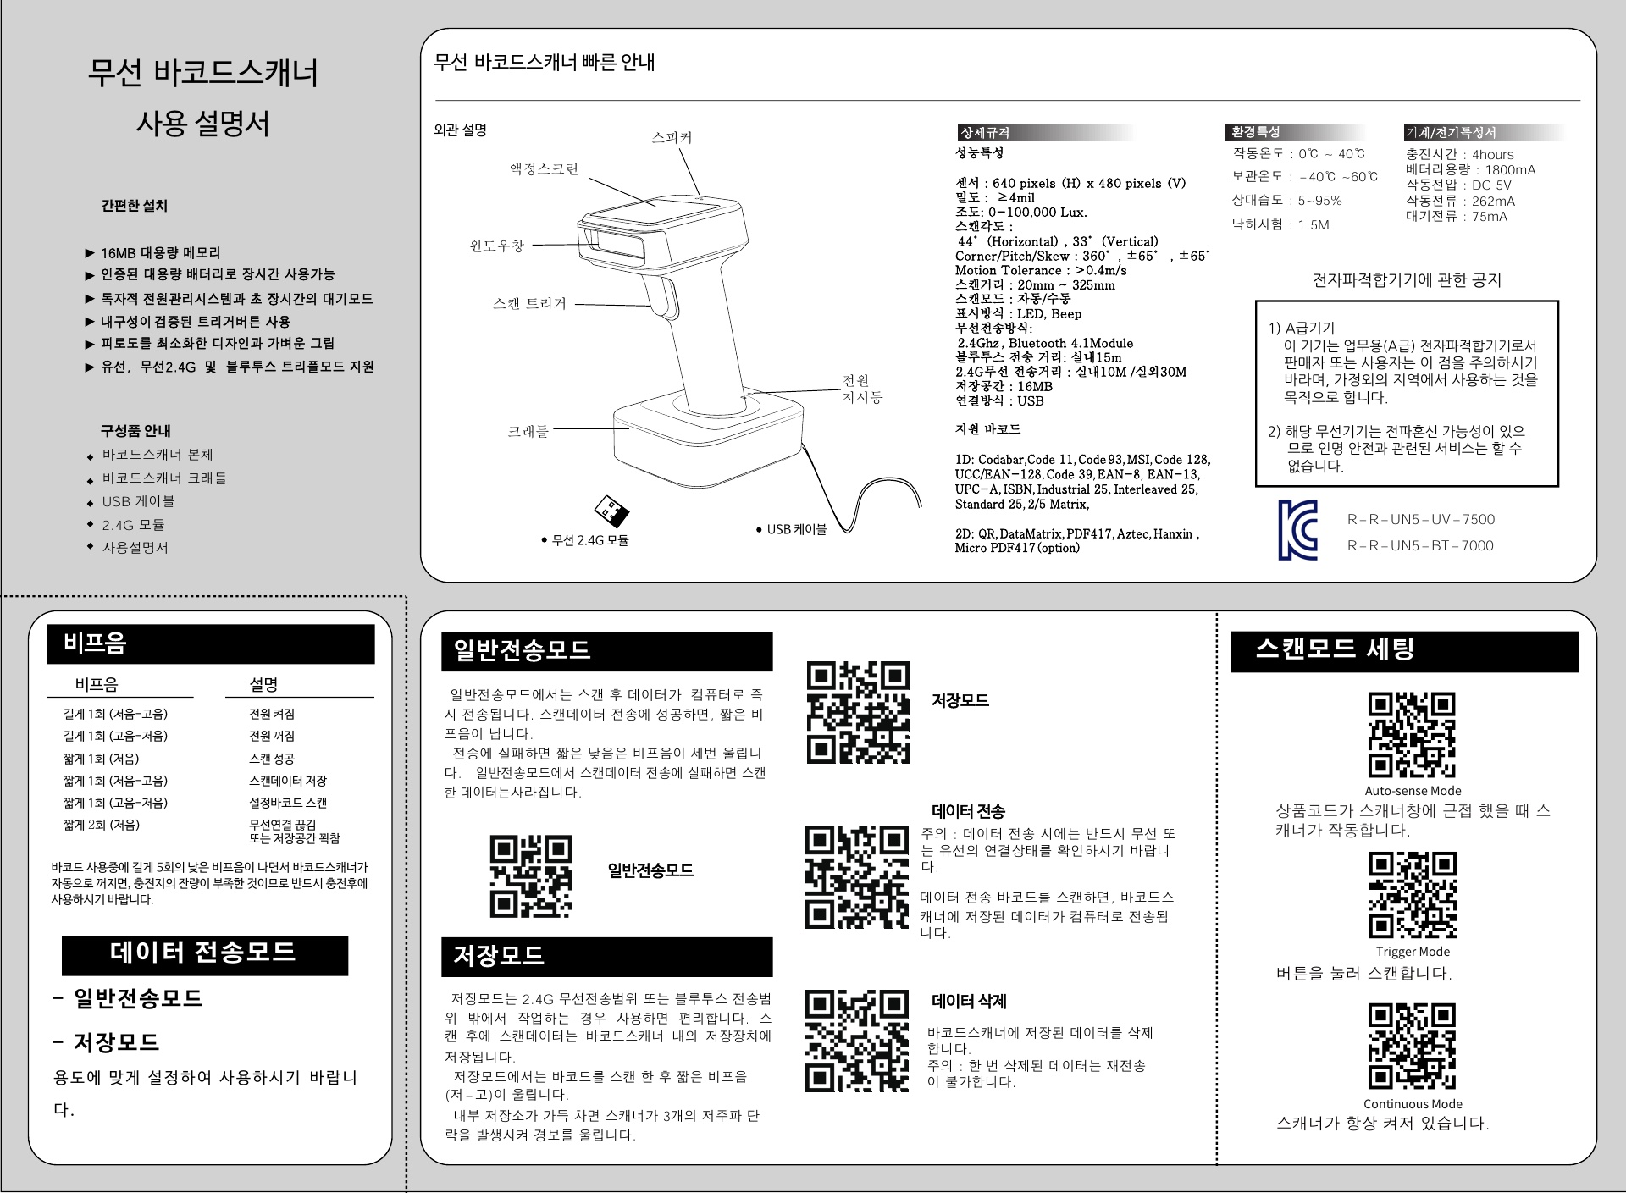Click the "액정스크린" callout label
The image size is (1626, 1193).
[x=544, y=169]
